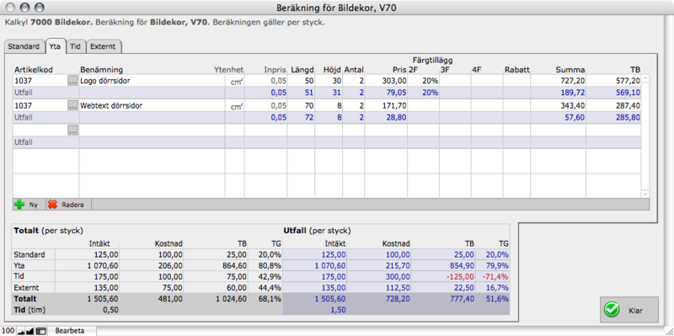Screen dimensions: 674x336
Task: Open the Bearbeta mode popup
Action: click(71, 331)
